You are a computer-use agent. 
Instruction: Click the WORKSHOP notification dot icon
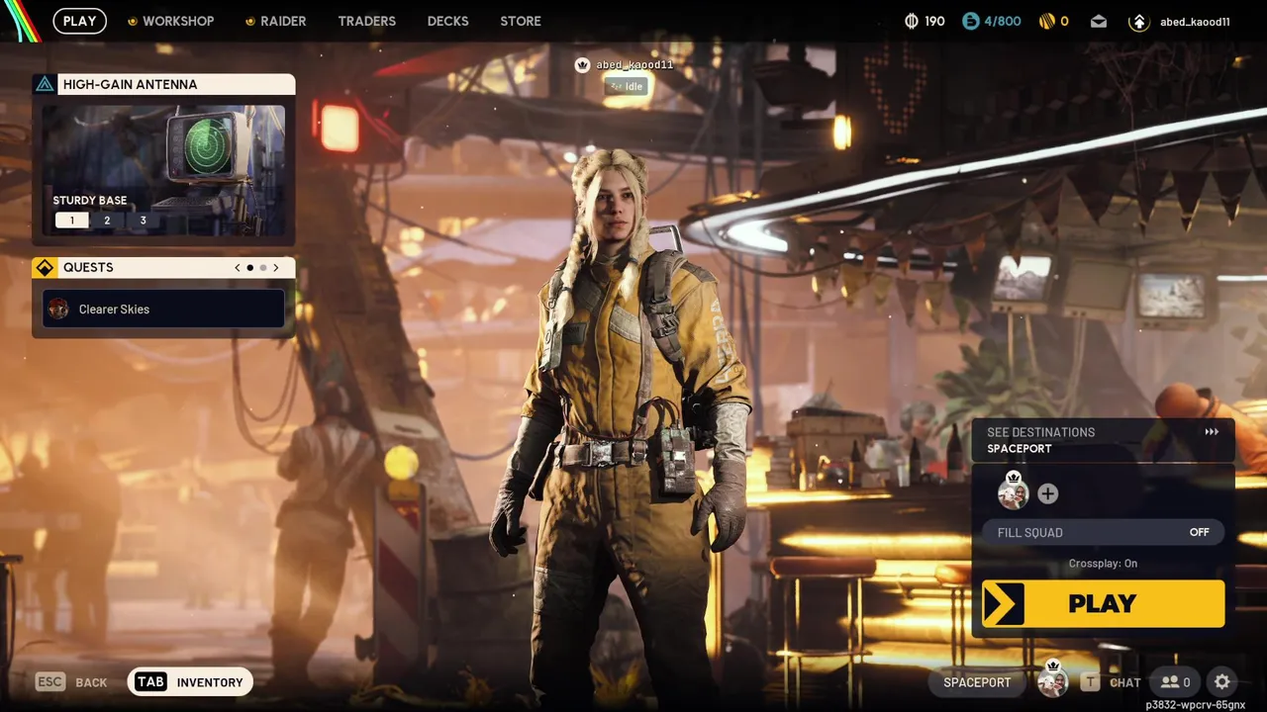coord(133,21)
